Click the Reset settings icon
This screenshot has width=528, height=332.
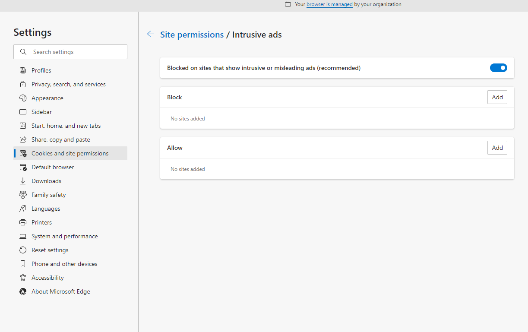[23, 250]
